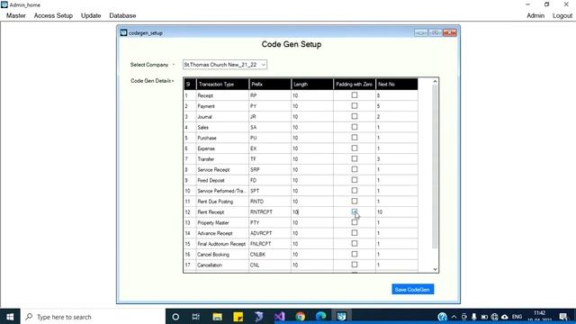Open the Database menu
This screenshot has height=324, width=576.
point(122,15)
